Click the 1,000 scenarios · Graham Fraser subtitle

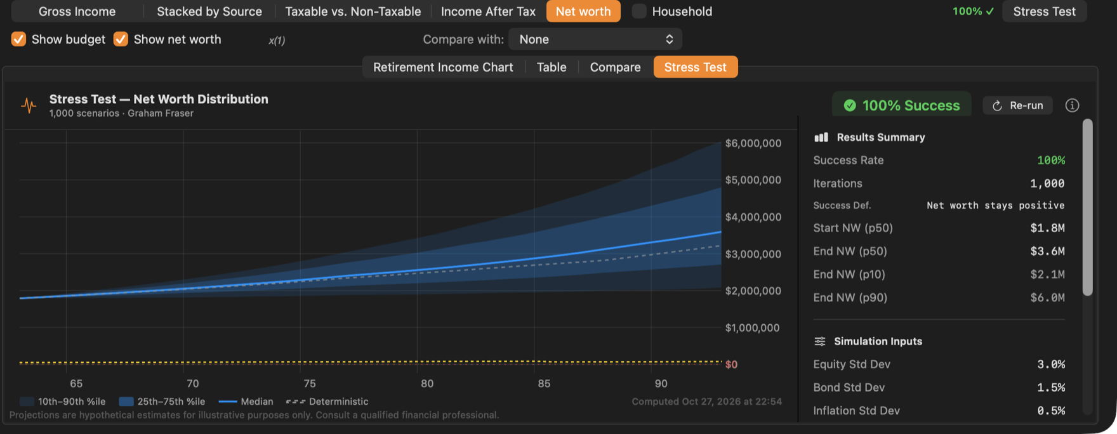click(121, 114)
